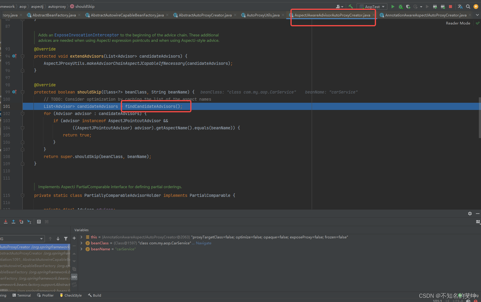
Task: Switch to AbstractAutoProxyCreator.java tab
Action: [x=205, y=15]
